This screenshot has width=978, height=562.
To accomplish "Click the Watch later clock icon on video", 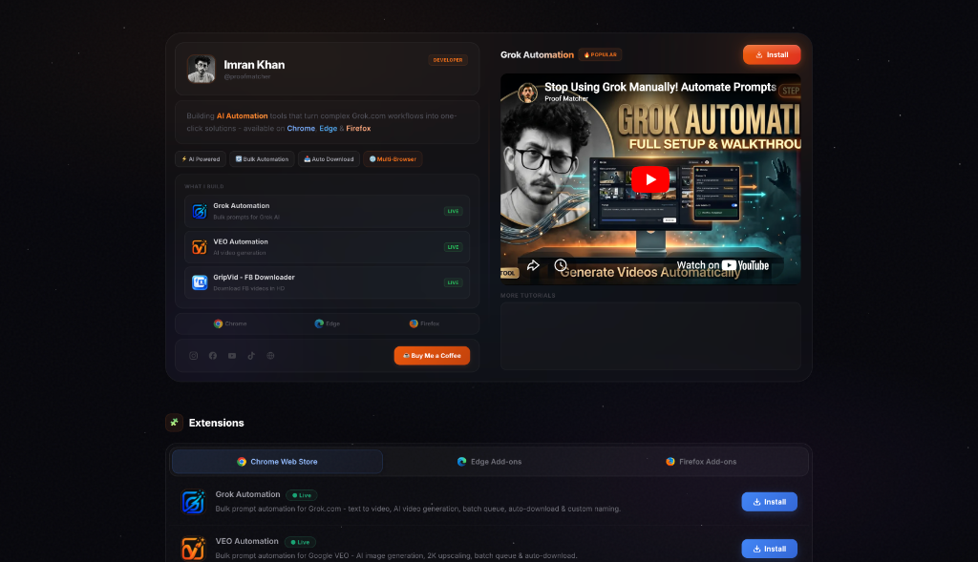I will click(561, 265).
